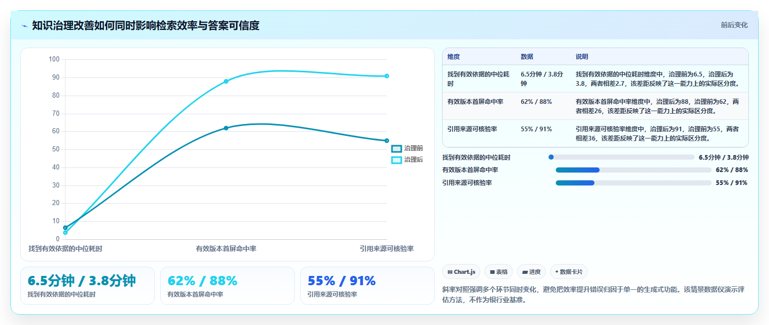Click the 治理后 data point at 91

pos(387,76)
